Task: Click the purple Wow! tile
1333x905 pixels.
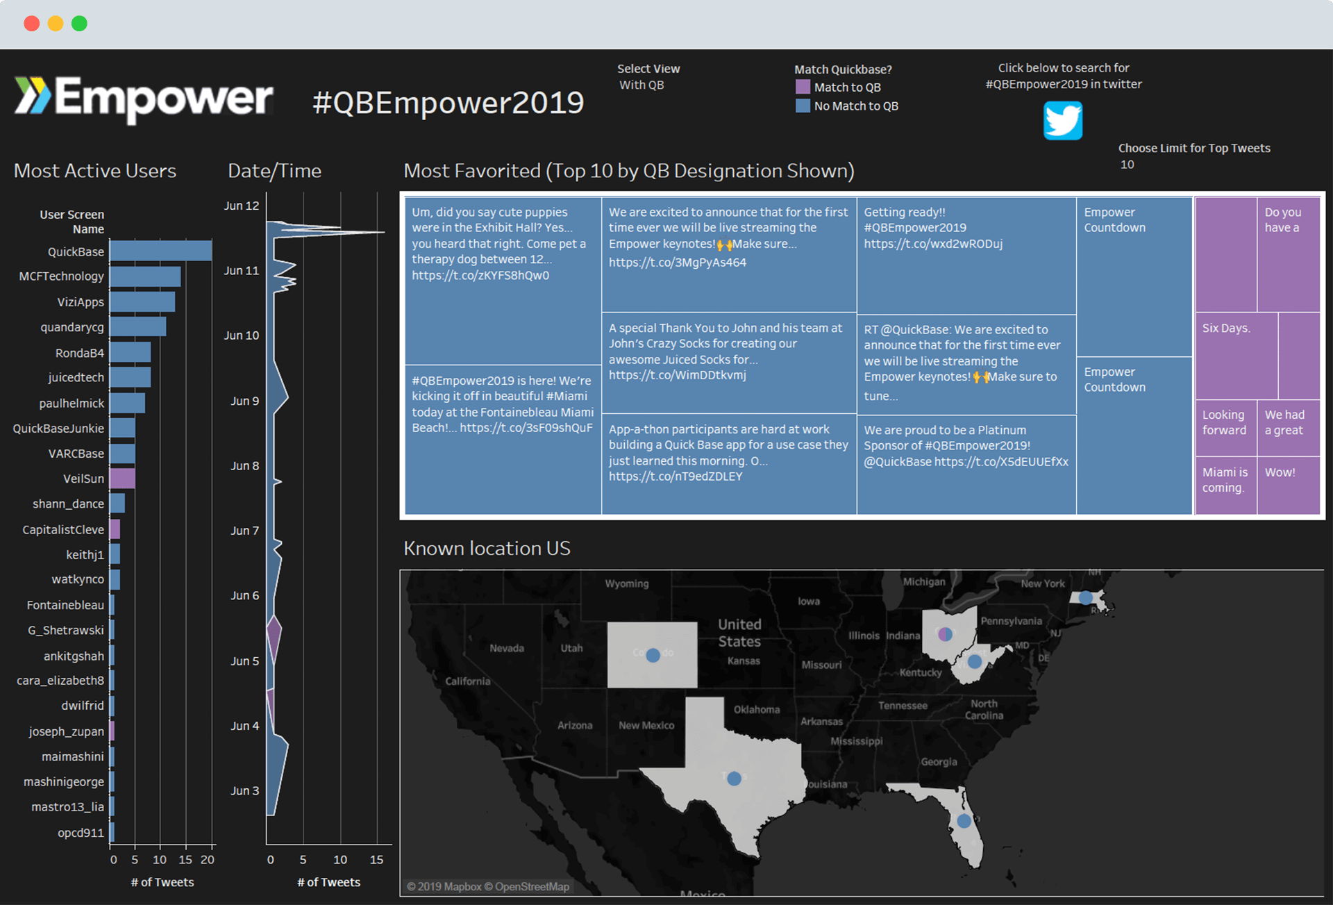Action: 1289,485
